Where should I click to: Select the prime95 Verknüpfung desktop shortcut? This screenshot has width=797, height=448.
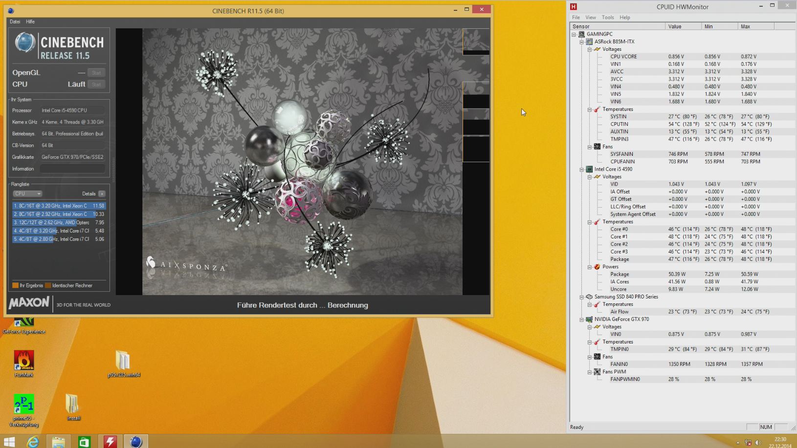coord(23,410)
